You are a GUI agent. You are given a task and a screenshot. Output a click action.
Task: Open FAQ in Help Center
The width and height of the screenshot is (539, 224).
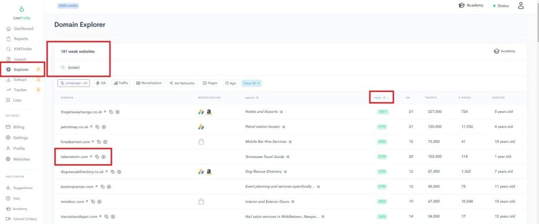(x=13, y=198)
